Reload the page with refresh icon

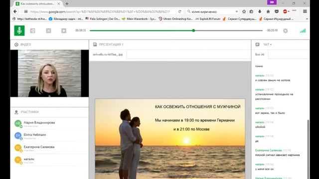(x=179, y=12)
